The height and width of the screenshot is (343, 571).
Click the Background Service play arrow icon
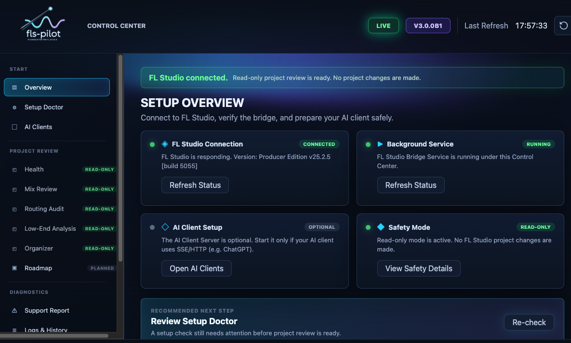click(x=380, y=144)
